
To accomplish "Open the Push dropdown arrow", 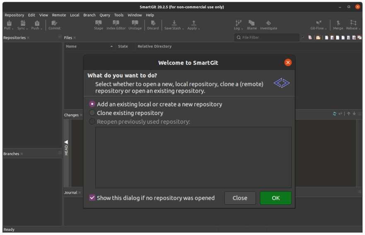I will tap(41, 29).
